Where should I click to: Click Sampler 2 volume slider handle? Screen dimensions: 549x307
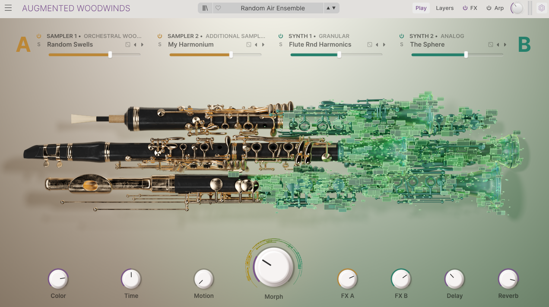pos(231,54)
